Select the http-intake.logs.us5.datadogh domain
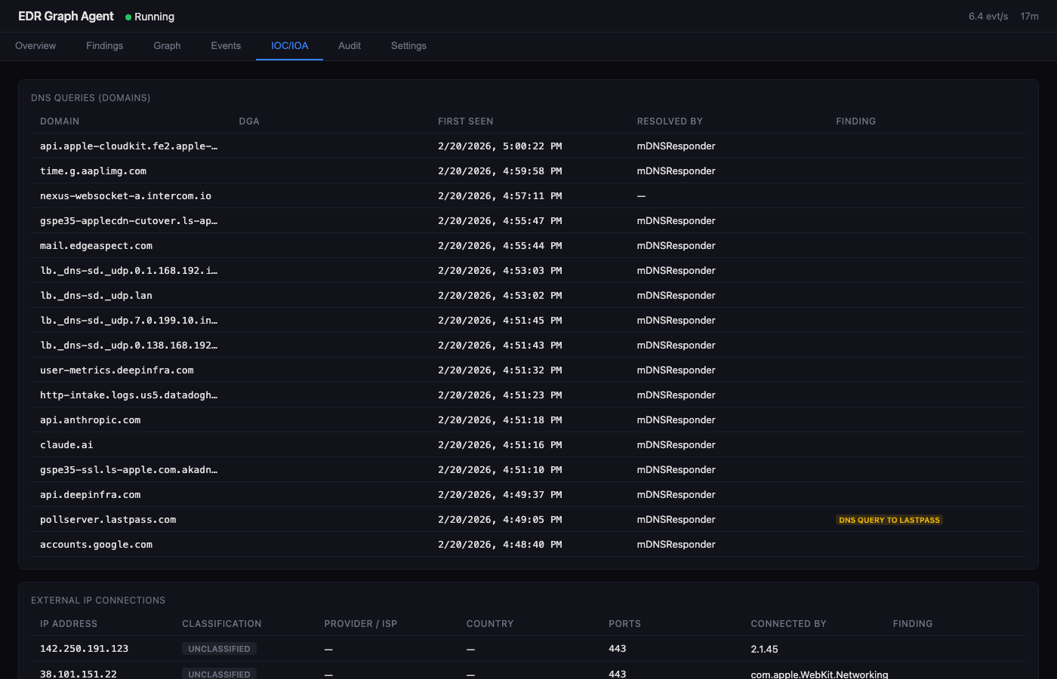 click(x=128, y=395)
